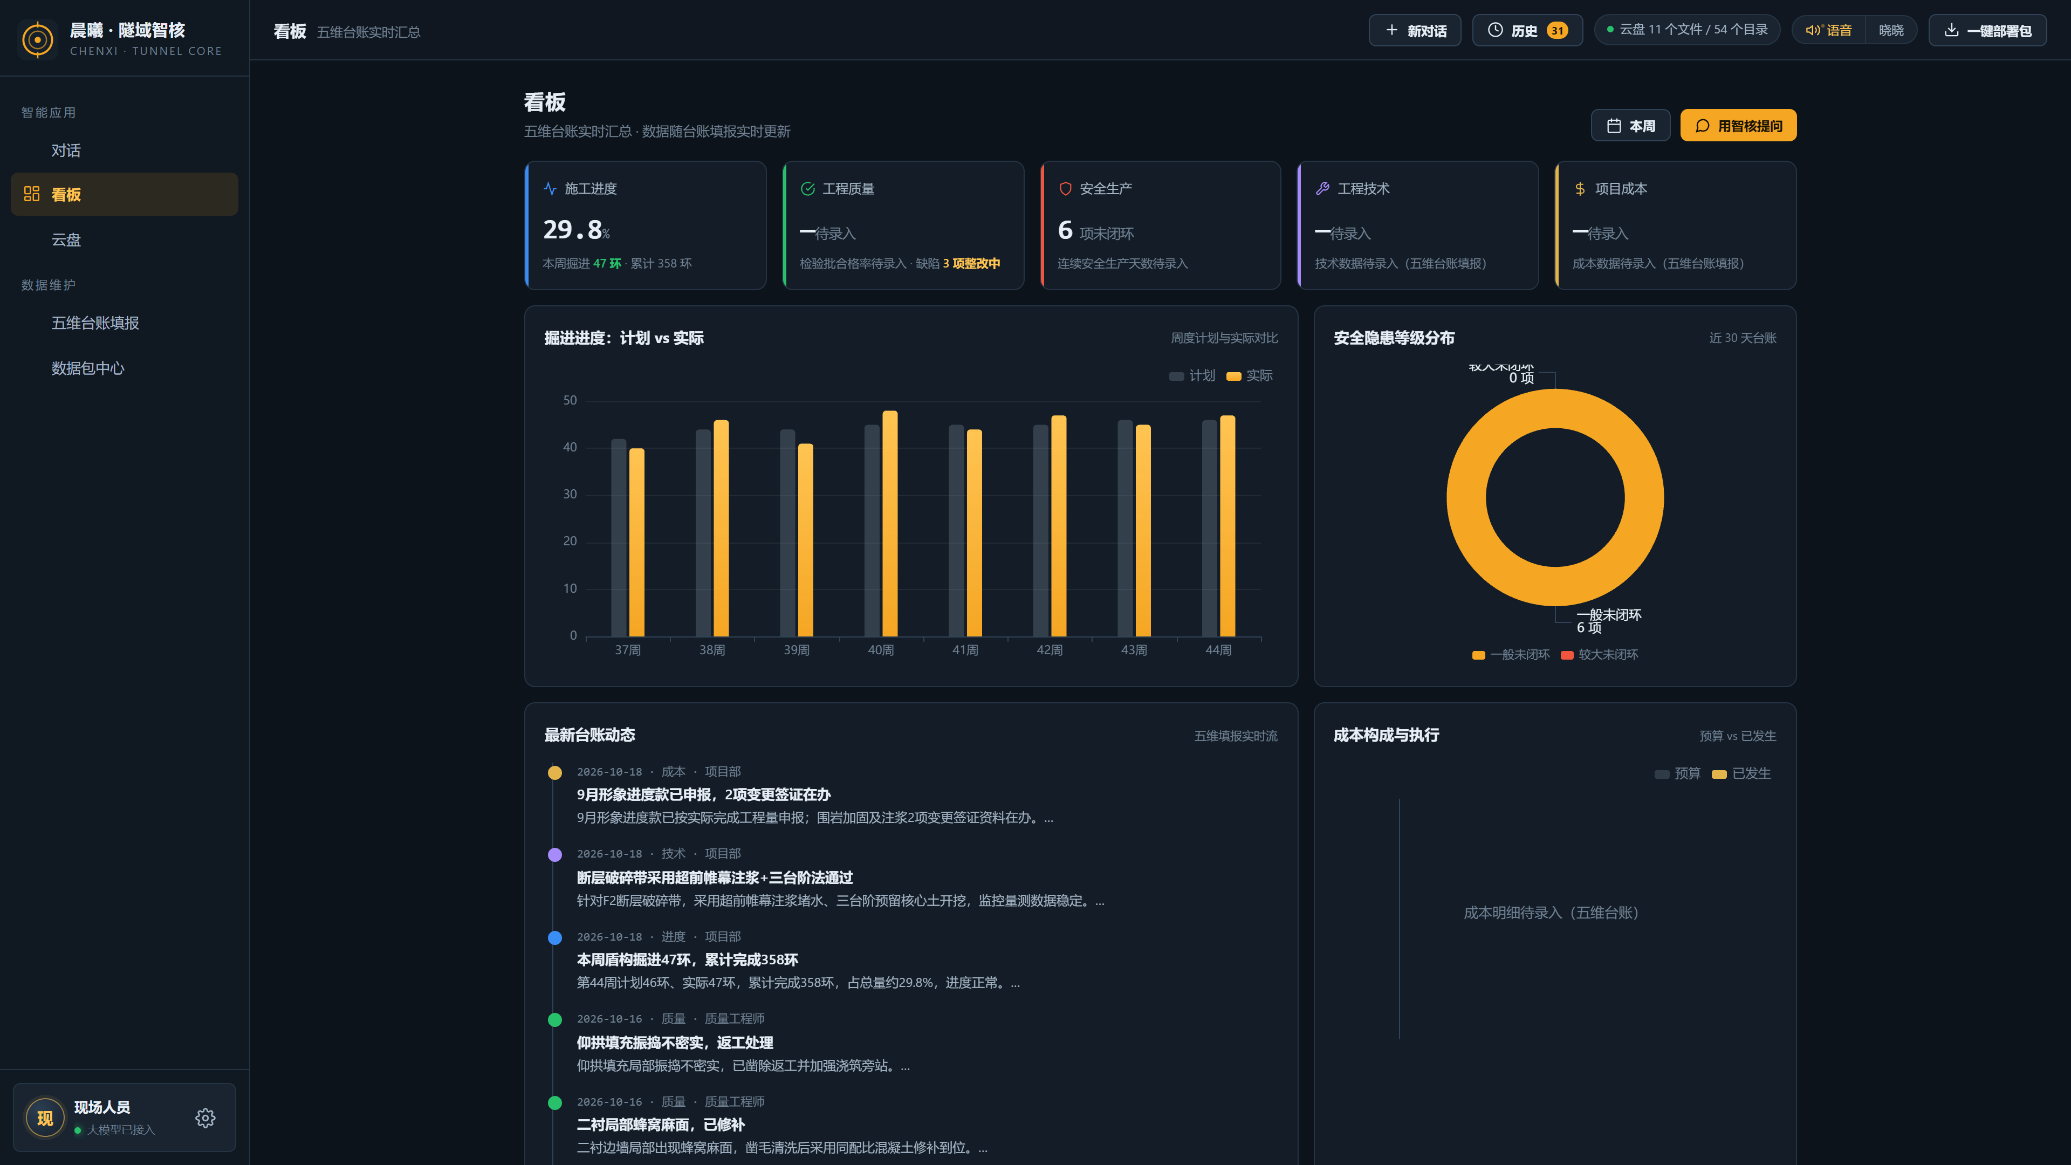Toggle 一般未闭环 in donut chart legend
The image size is (2071, 1165).
pyautogui.click(x=1511, y=654)
